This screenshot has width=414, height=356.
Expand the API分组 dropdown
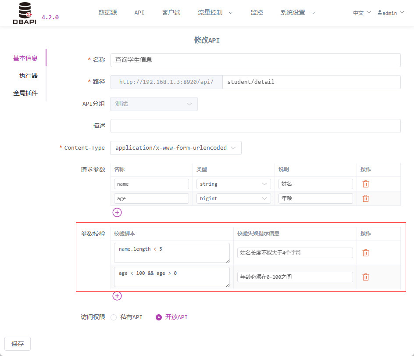click(x=153, y=104)
